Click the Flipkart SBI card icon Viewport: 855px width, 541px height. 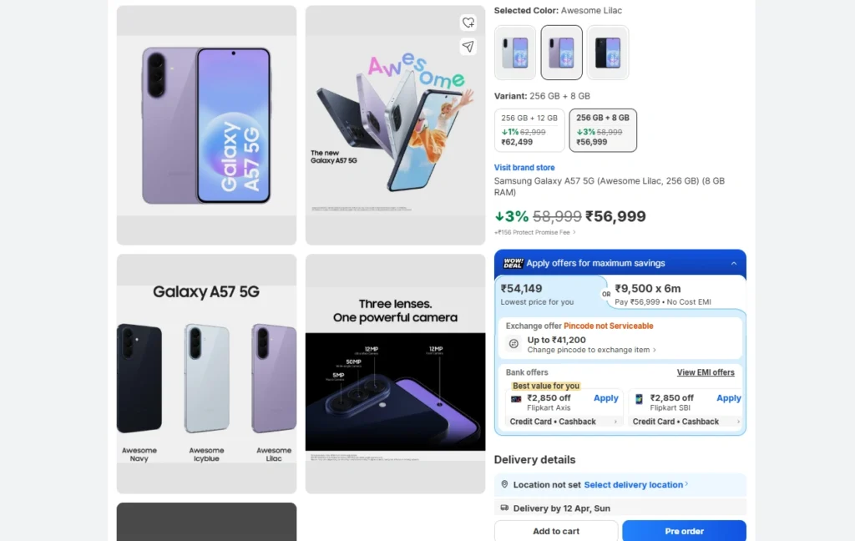click(x=638, y=398)
